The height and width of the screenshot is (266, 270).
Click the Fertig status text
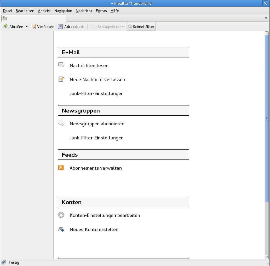14,262
